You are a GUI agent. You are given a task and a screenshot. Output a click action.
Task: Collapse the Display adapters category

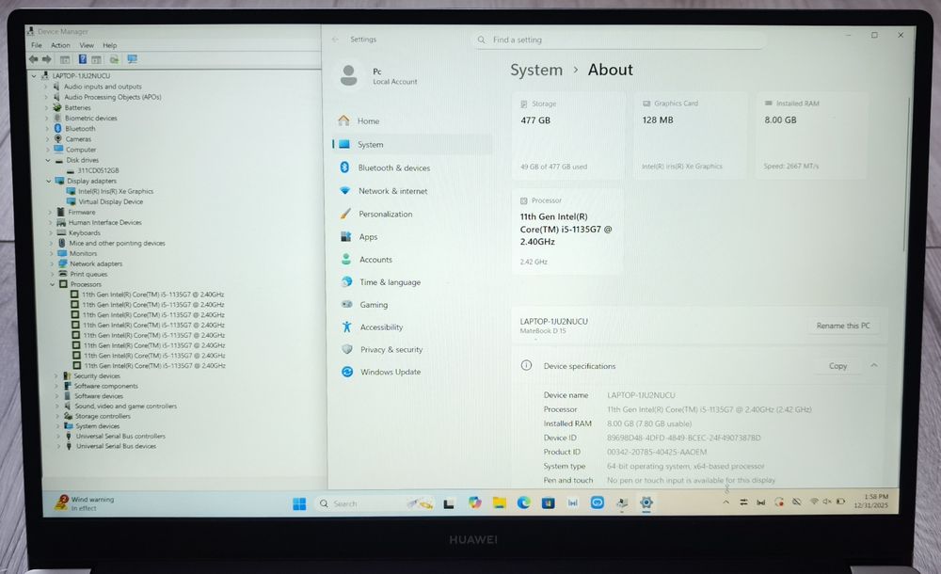tap(49, 181)
